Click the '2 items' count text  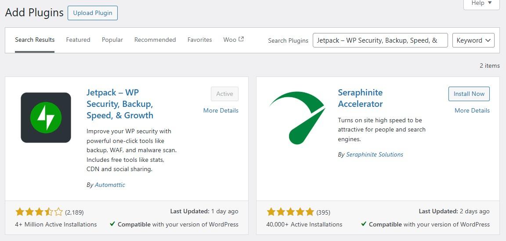(x=490, y=66)
